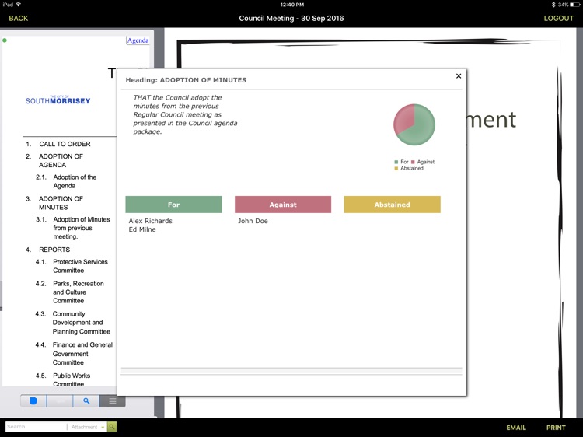Open the Attachment search scope dropdown
Screen dimensions: 583x437
point(88,427)
